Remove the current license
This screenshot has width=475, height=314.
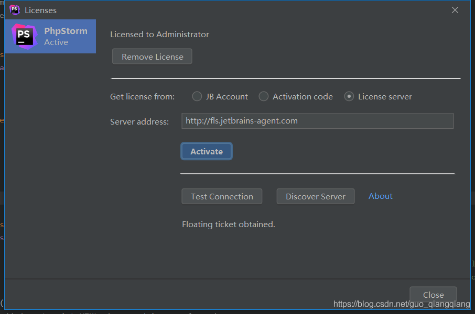(152, 57)
